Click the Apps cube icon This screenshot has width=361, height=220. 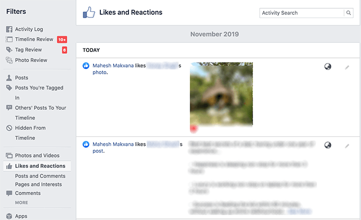(x=9, y=216)
